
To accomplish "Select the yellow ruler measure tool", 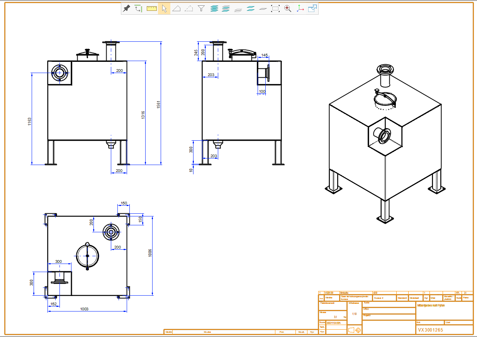I will (x=152, y=9).
